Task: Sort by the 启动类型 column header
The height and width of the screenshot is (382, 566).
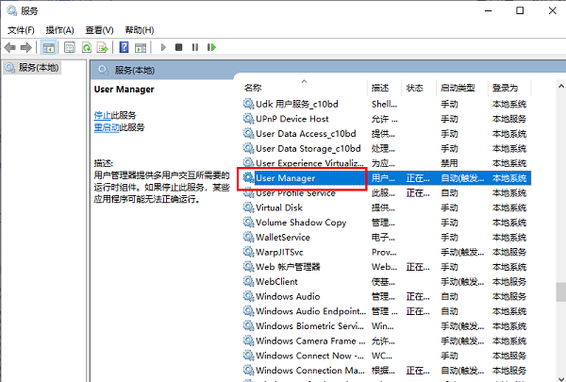Action: (x=459, y=88)
